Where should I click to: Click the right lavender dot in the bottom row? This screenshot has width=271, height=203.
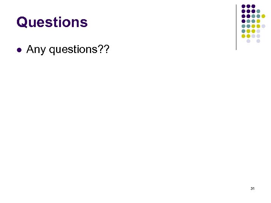coord(258,41)
